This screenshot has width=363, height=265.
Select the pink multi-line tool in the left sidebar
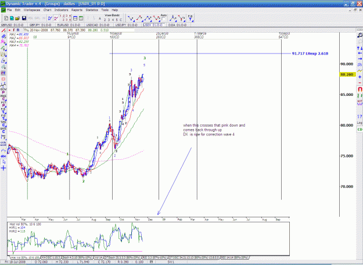[3, 42]
